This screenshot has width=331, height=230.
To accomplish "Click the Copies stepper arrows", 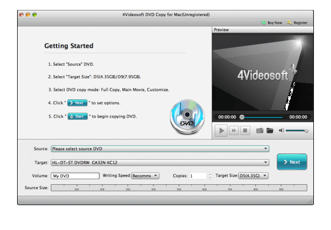I will click(x=210, y=176).
